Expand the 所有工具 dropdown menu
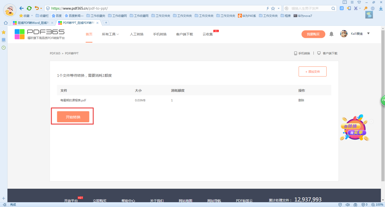385x207 pixels. pos(110,34)
